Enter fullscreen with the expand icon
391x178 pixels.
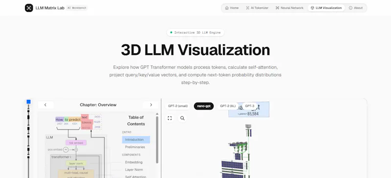click(170, 118)
